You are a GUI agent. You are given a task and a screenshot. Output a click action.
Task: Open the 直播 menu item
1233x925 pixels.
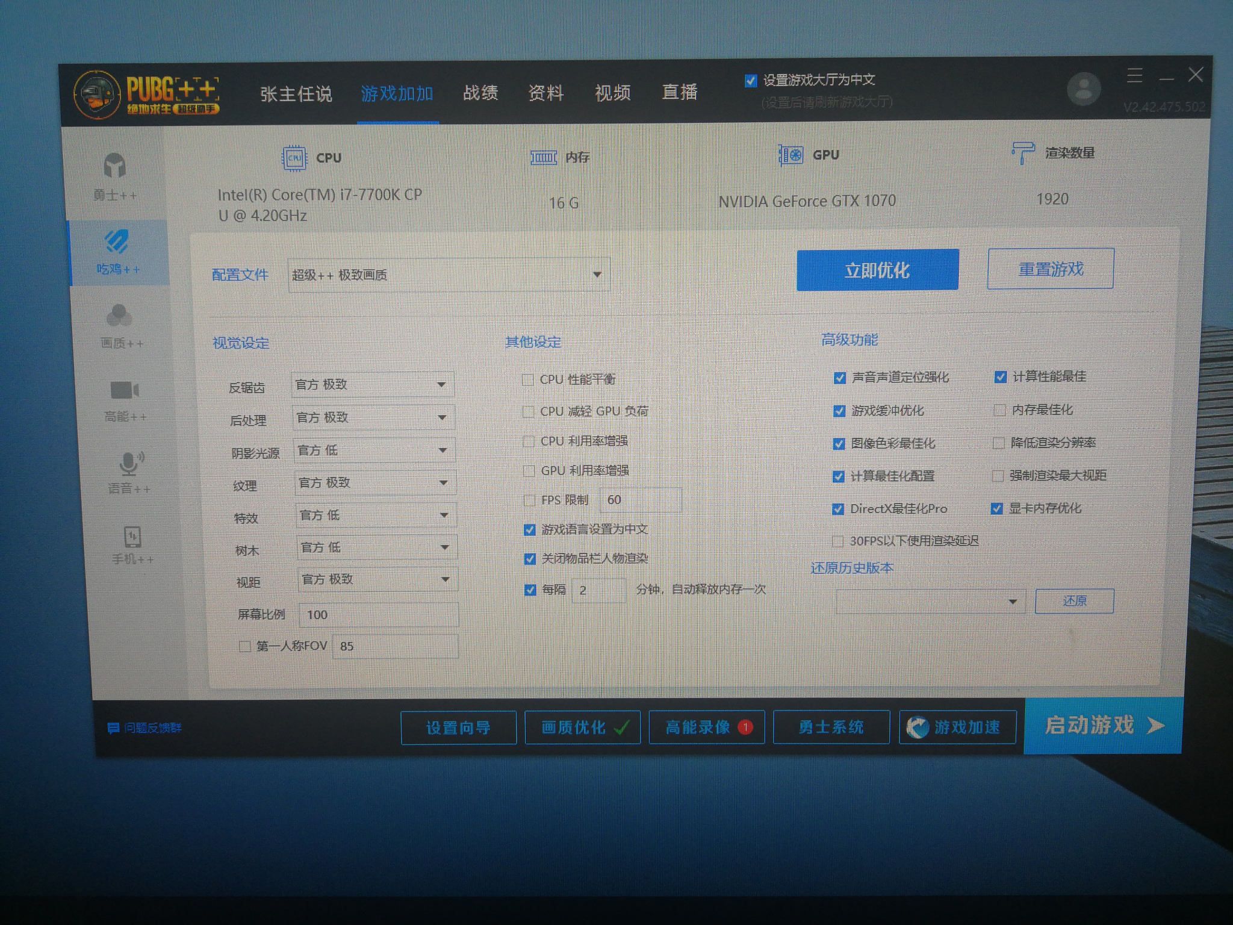tap(680, 92)
